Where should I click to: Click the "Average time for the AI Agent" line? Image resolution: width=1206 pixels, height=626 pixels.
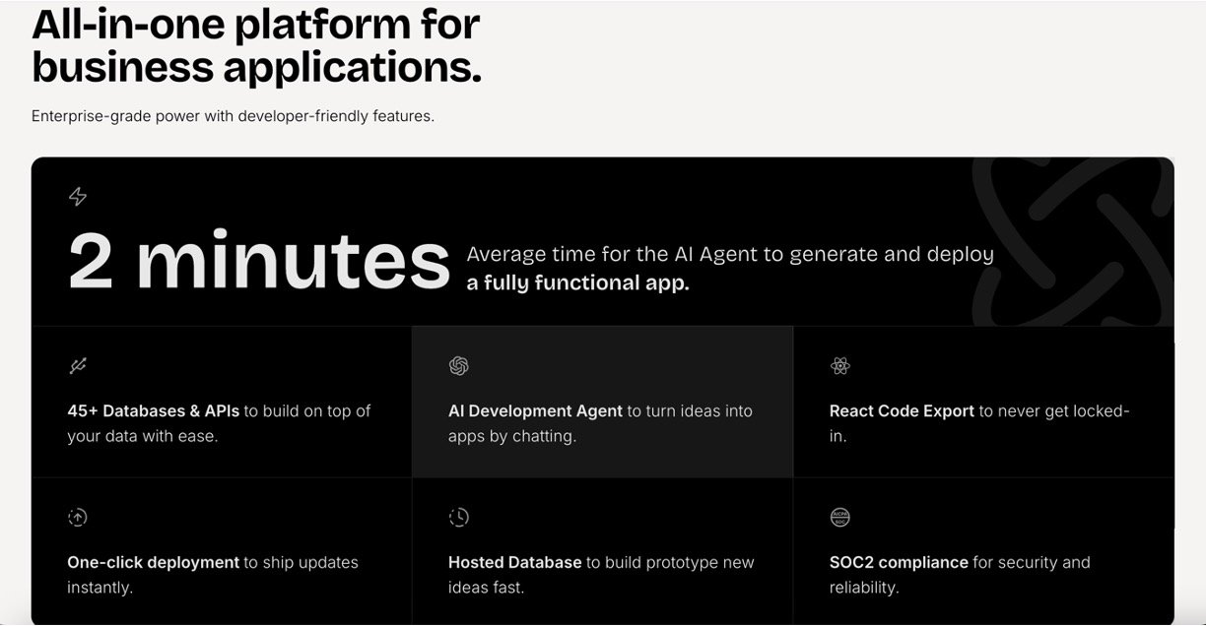pyautogui.click(x=729, y=254)
